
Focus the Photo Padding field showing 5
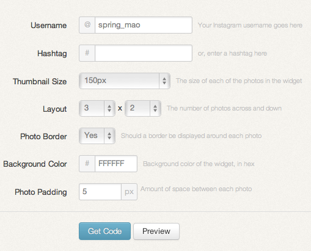point(100,192)
